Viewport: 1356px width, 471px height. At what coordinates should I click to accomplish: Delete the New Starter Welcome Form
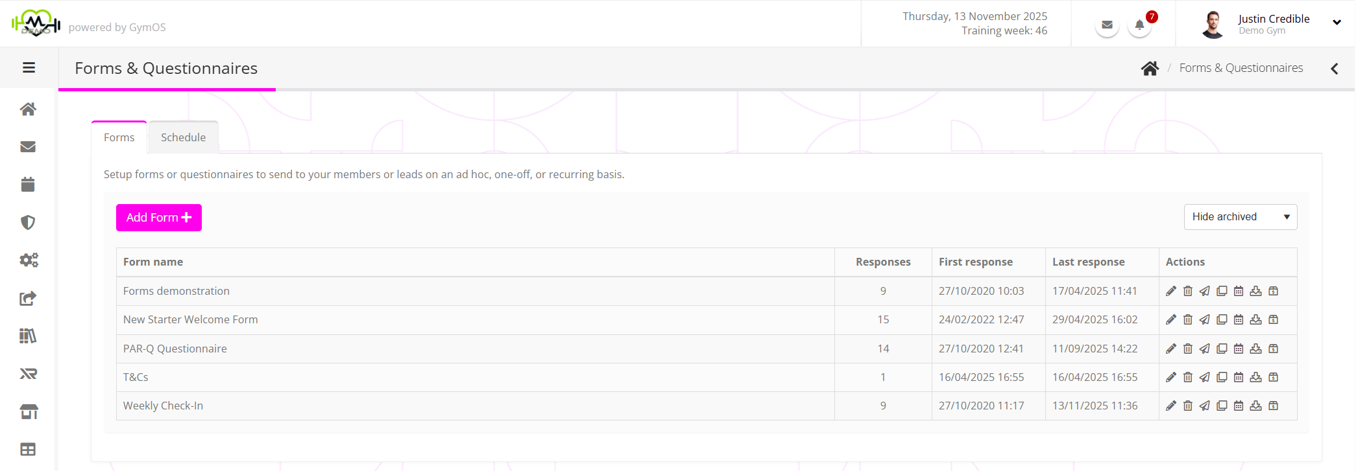tap(1188, 319)
